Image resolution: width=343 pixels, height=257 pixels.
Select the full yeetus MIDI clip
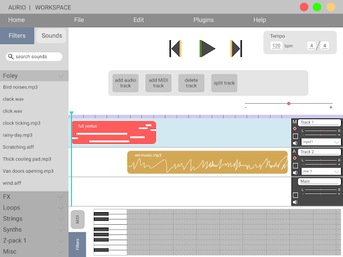(x=114, y=133)
